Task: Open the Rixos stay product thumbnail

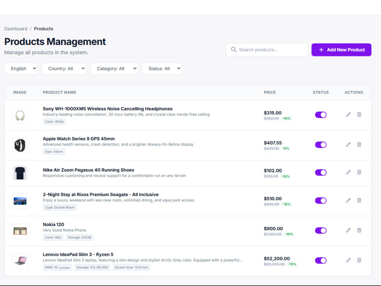Action: point(20,201)
